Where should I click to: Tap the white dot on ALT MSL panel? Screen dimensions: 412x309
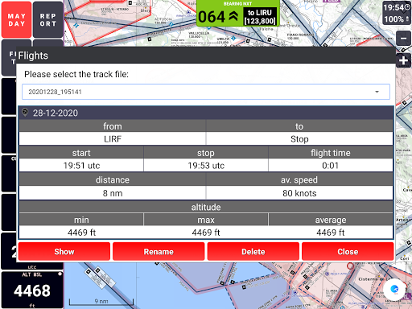click(60, 274)
